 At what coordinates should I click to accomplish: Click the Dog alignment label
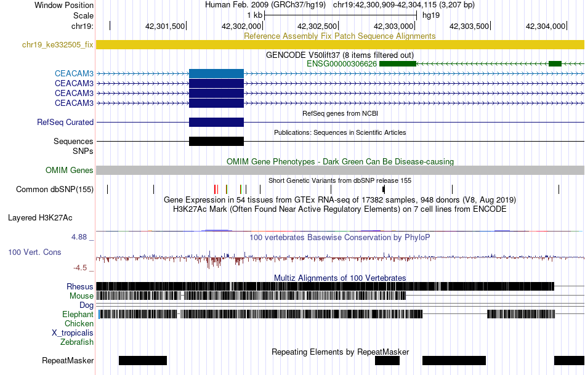coord(86,305)
